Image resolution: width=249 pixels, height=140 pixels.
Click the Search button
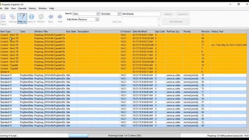click(x=168, y=14)
